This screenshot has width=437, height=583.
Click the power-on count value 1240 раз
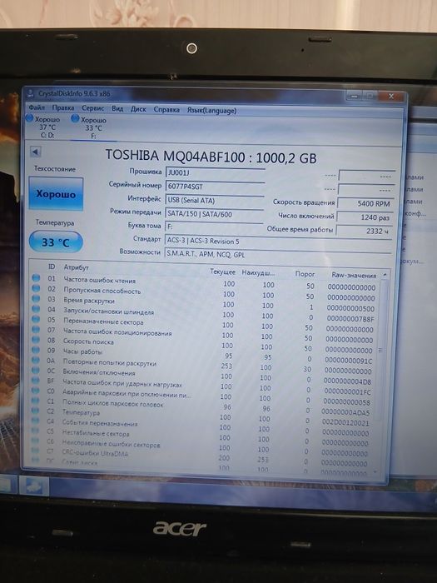(365, 217)
